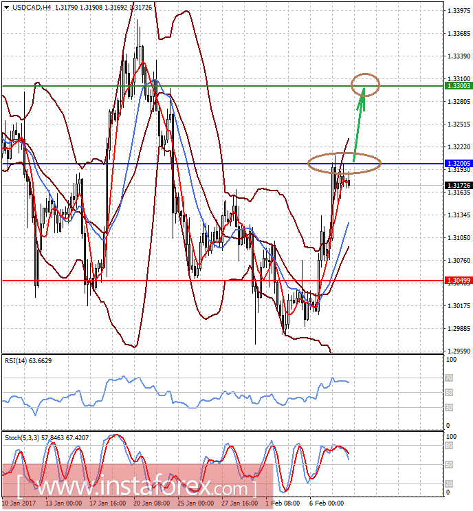Click the 70 level on the RSI scale
The width and height of the screenshot is (473, 511).
pyautogui.click(x=450, y=378)
